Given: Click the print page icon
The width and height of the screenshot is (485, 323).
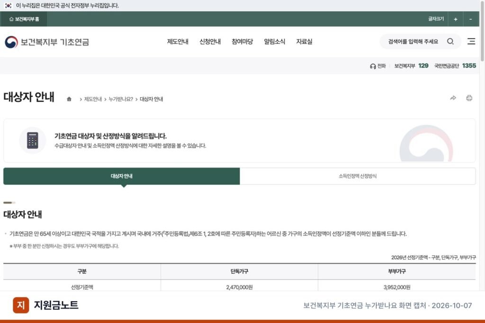Looking at the screenshot, I should pos(469,98).
